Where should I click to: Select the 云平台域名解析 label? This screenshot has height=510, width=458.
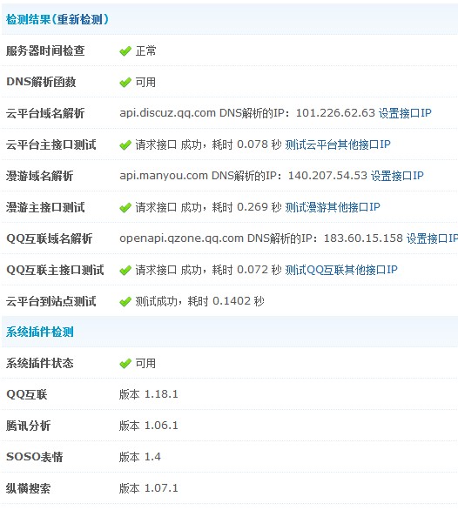(45, 113)
